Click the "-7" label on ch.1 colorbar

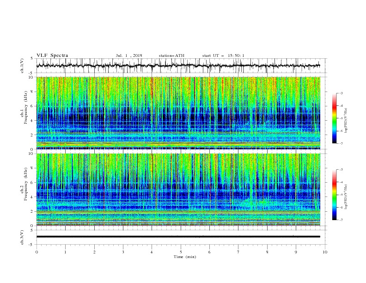341,143
